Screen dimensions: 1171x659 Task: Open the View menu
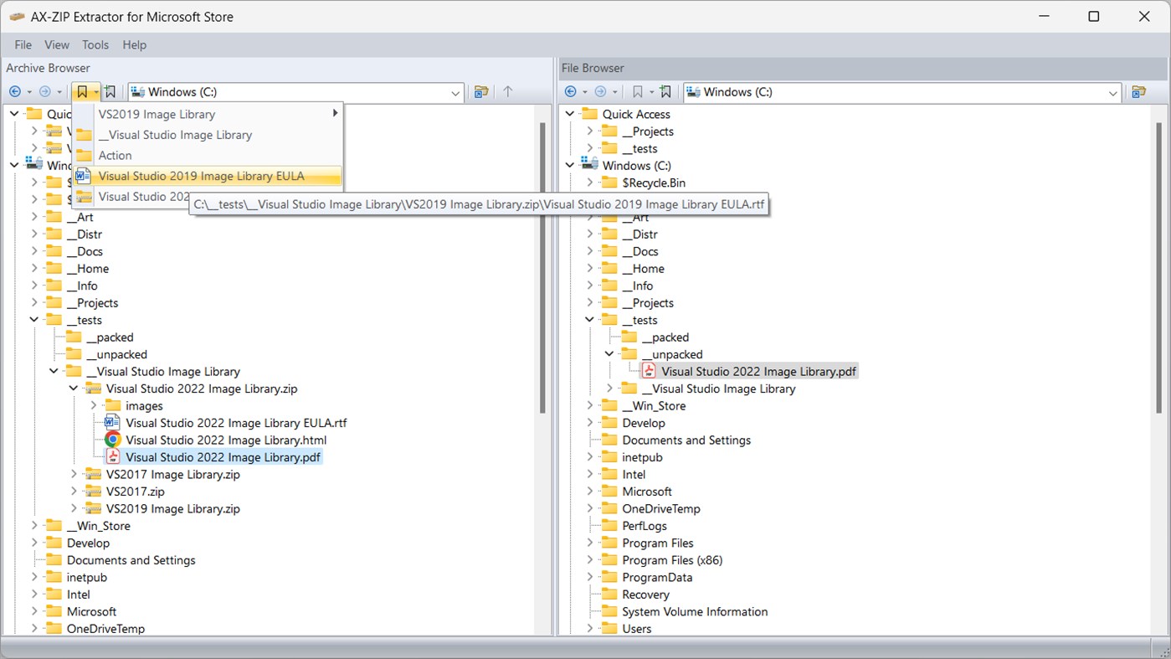click(56, 44)
